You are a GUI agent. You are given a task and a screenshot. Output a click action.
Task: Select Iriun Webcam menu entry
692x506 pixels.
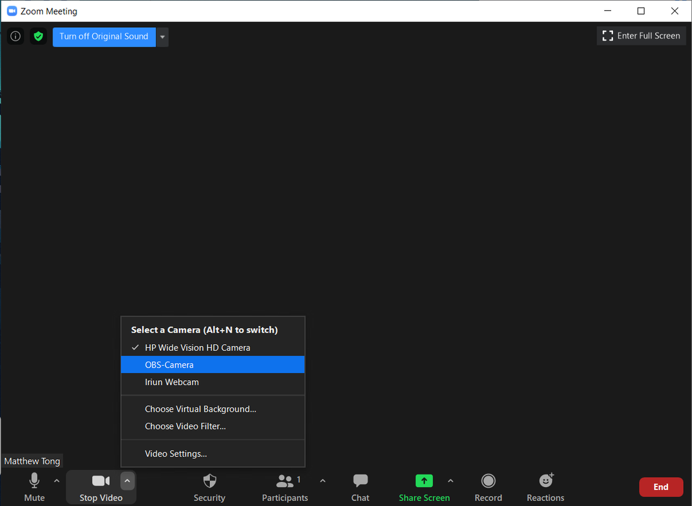point(171,382)
